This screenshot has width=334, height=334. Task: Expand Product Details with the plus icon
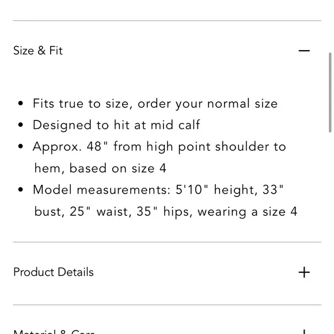click(x=304, y=272)
